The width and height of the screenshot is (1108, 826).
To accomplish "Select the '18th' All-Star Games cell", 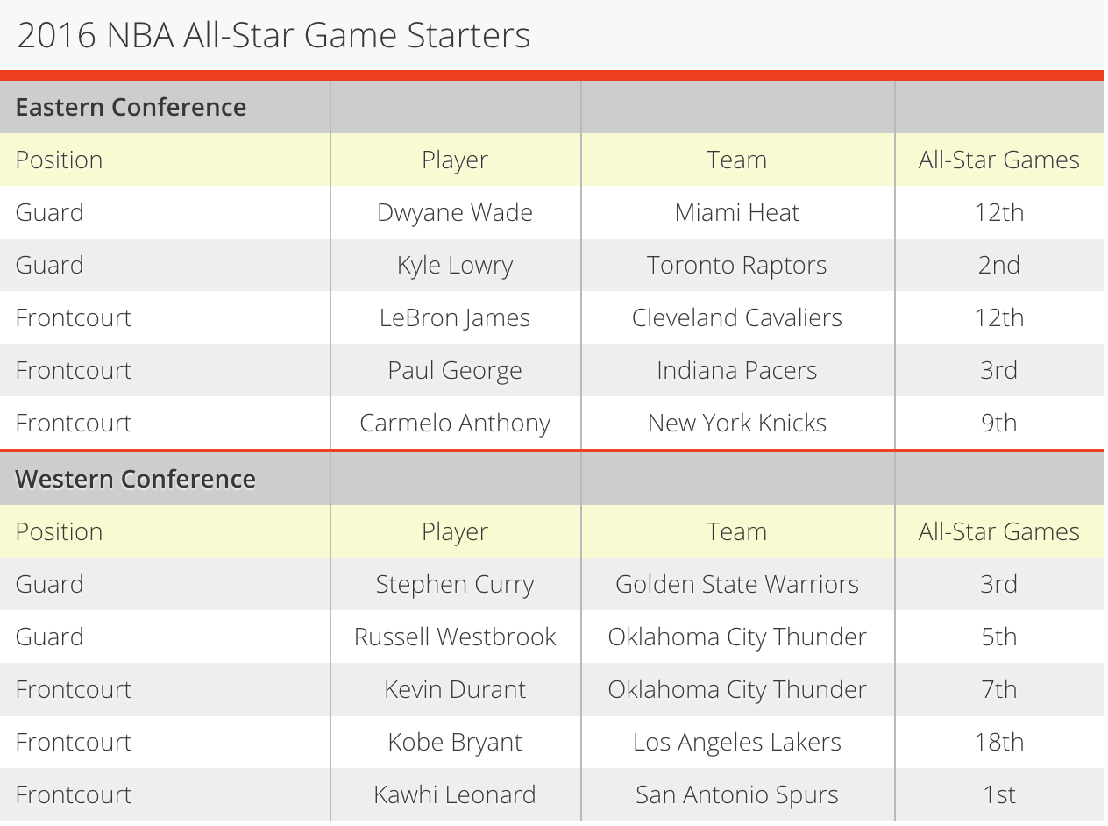I will coord(999,743).
